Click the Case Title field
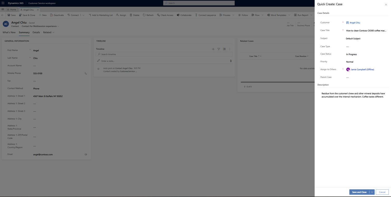391x197 pixels. [366, 30]
